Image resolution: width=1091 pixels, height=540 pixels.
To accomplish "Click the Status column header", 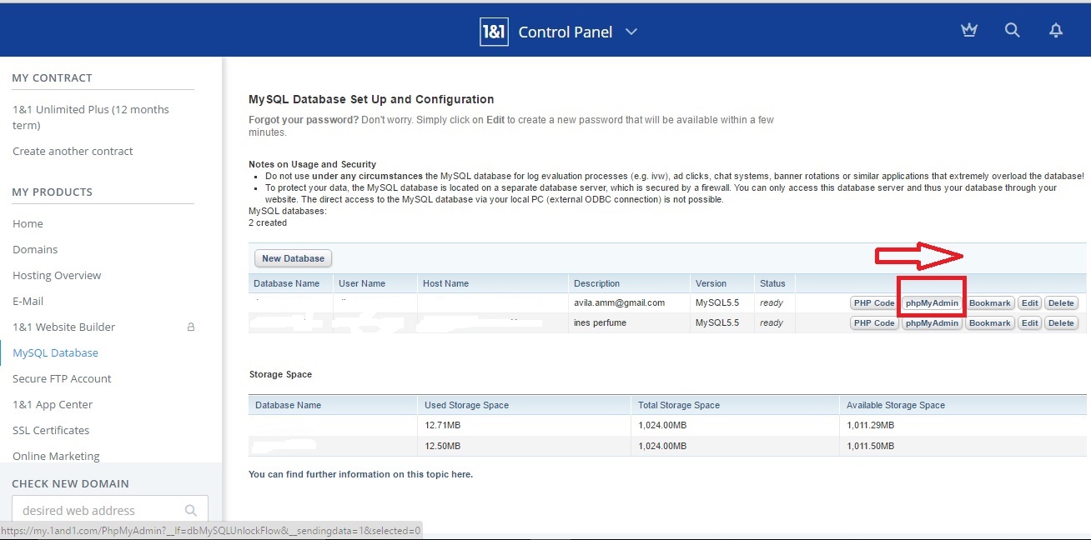I will 772,283.
